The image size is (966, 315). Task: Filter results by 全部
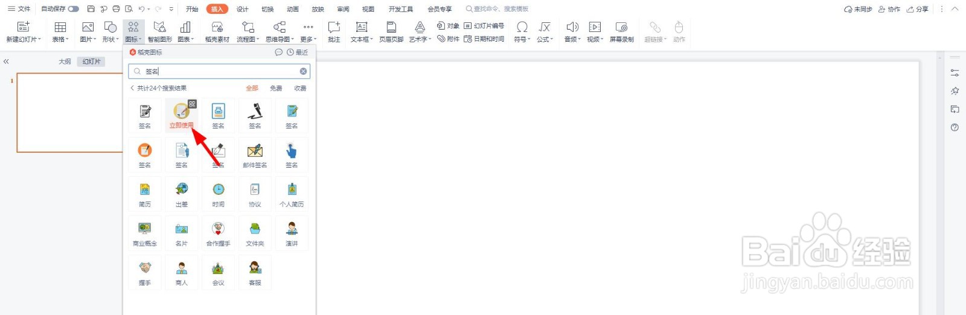252,88
